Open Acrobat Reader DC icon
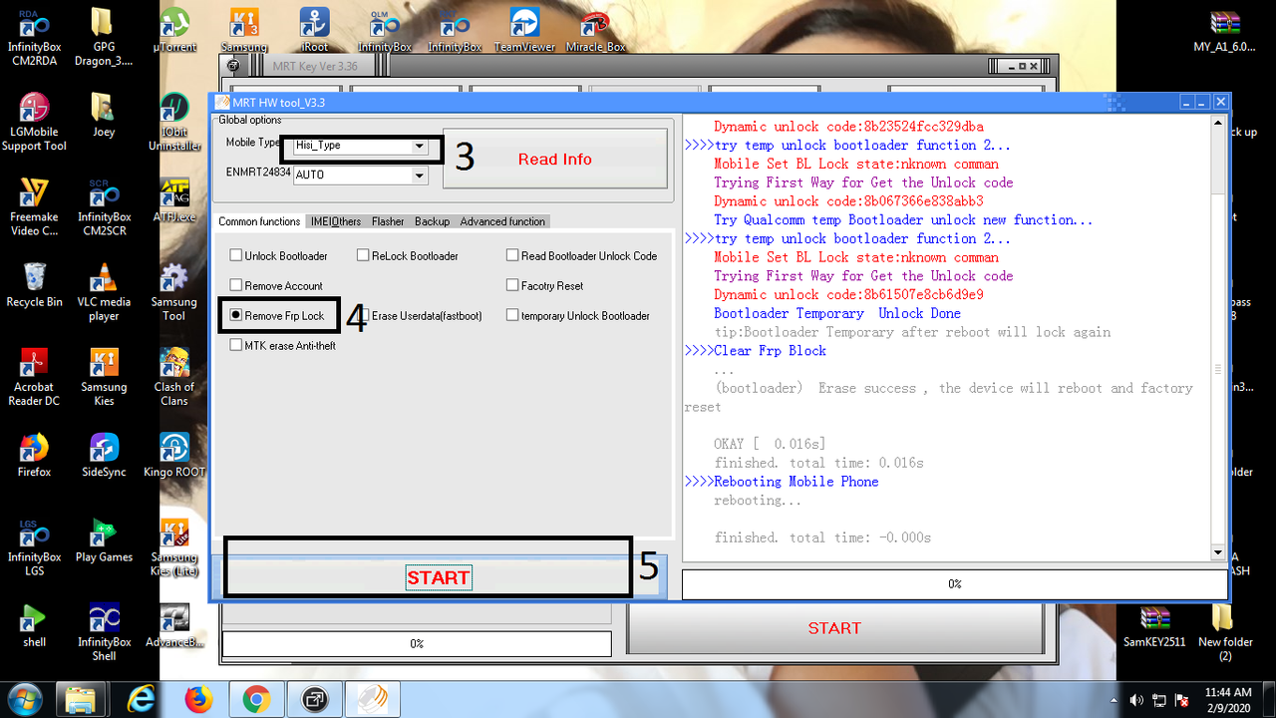 pos(34,376)
